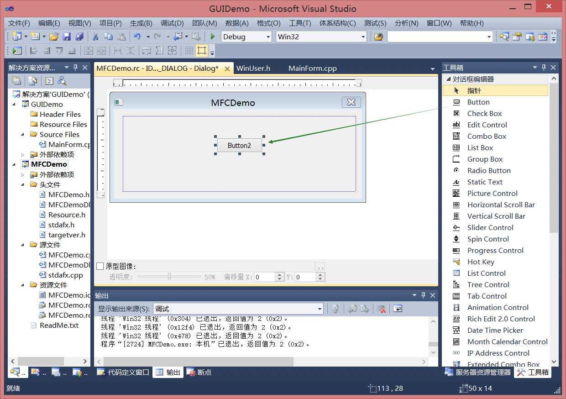Start debugging with green play icon

(x=212, y=37)
